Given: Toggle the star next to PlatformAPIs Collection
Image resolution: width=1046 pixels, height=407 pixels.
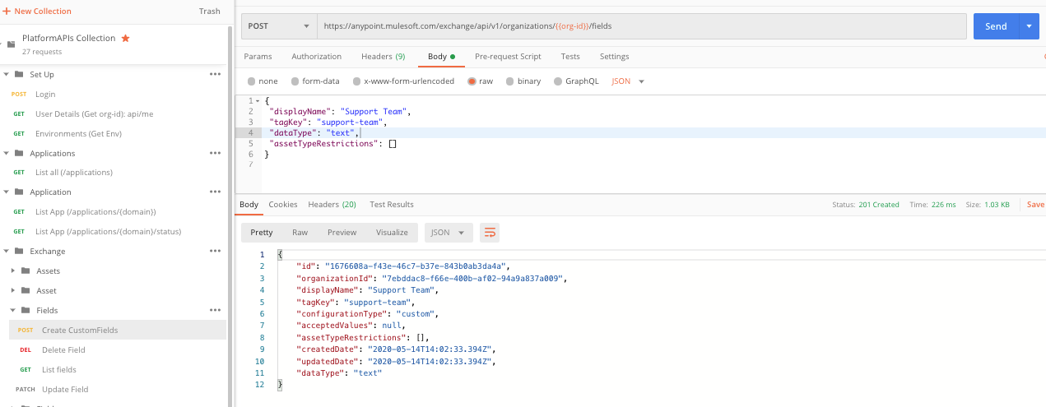Looking at the screenshot, I should coord(125,38).
